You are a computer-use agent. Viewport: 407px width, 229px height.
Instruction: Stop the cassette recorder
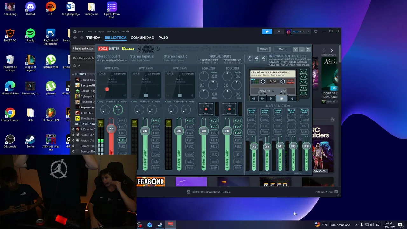pyautogui.click(x=281, y=99)
